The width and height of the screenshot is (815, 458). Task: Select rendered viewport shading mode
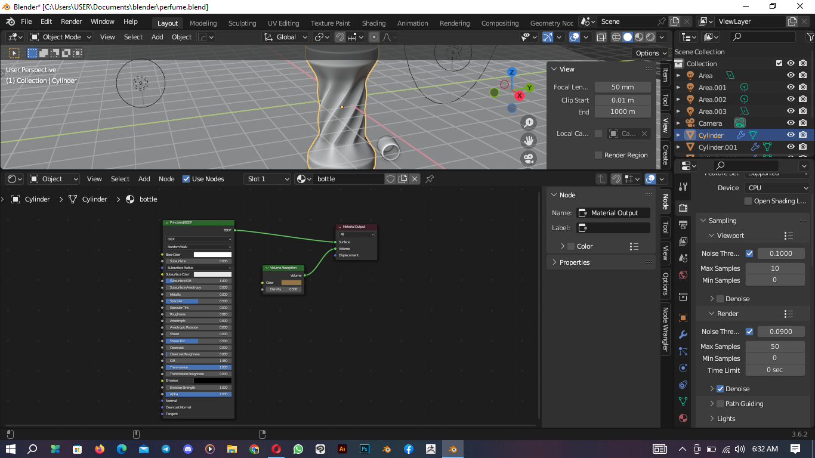(650, 37)
